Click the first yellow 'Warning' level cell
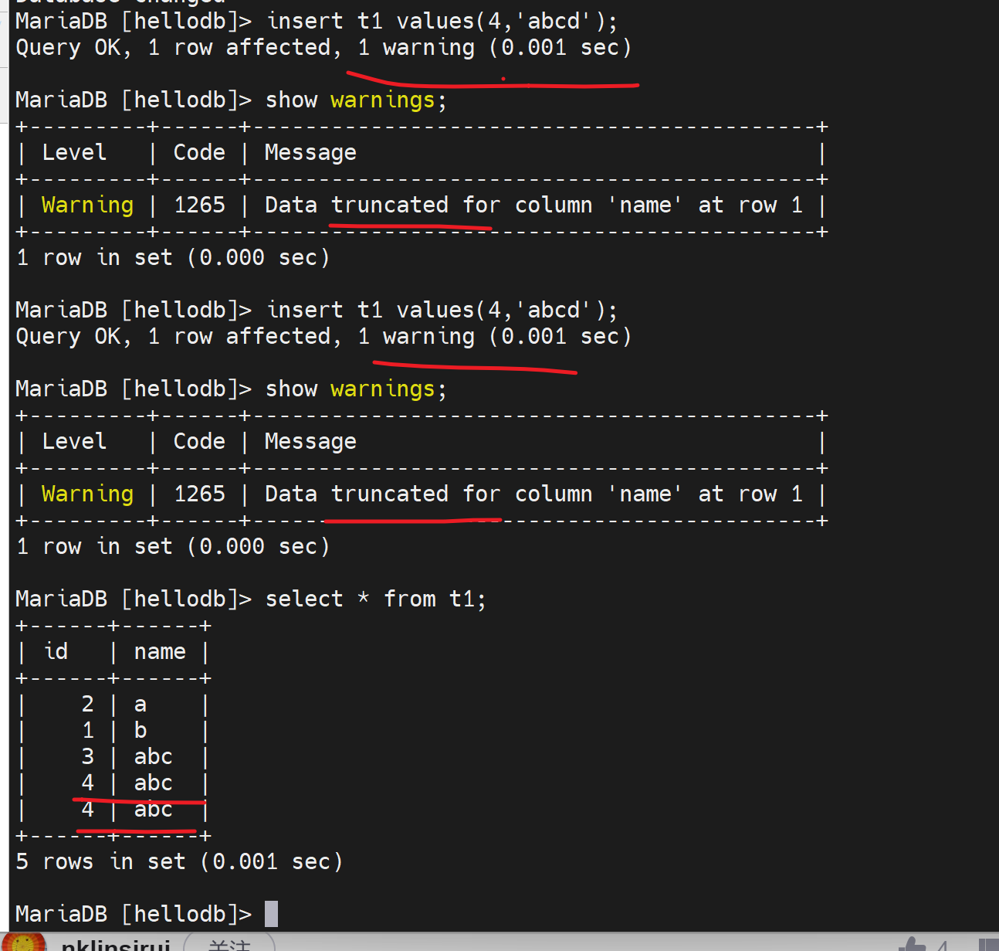 [x=87, y=205]
